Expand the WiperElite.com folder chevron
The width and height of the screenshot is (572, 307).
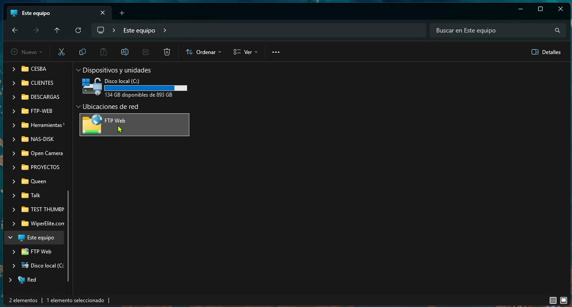[x=14, y=224]
